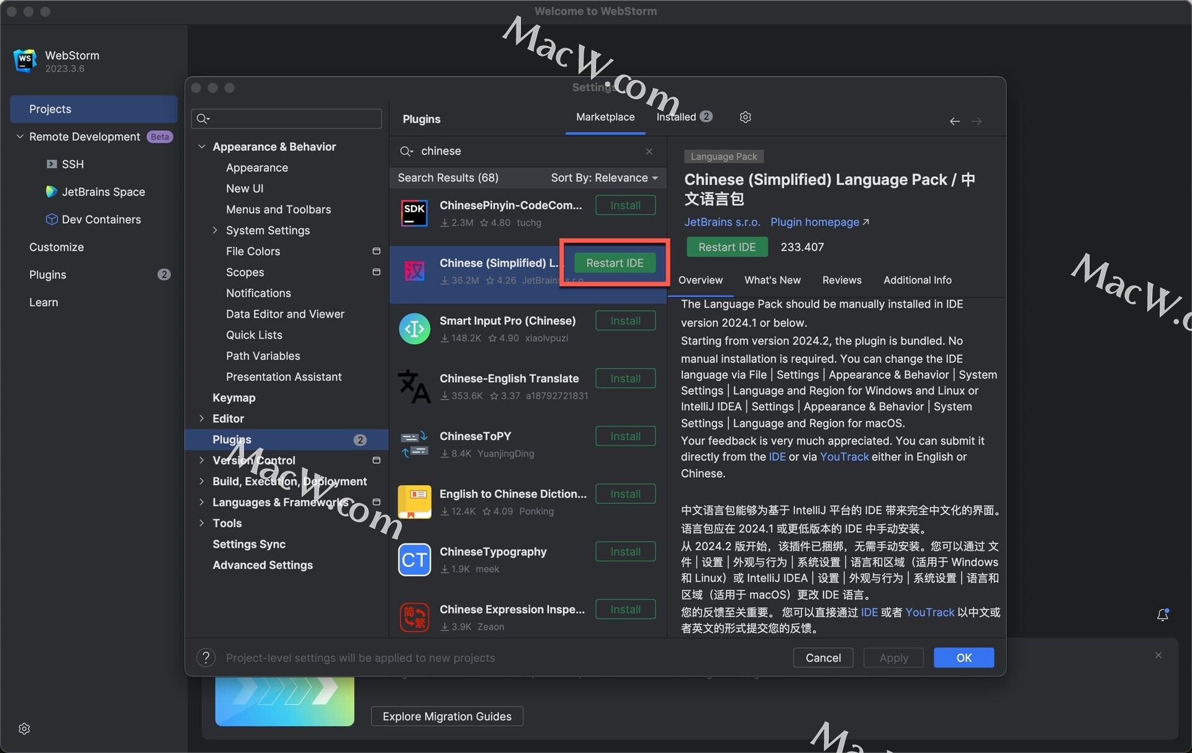Viewport: 1192px width, 753px height.
Task: Open JetBrains s.r.o. vendor link
Action: [722, 222]
